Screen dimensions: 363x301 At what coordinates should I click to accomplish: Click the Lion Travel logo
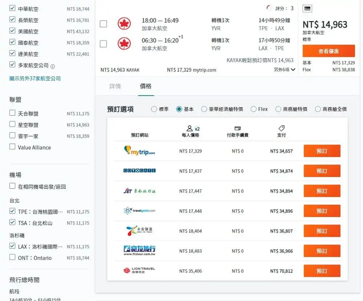pos(139,271)
